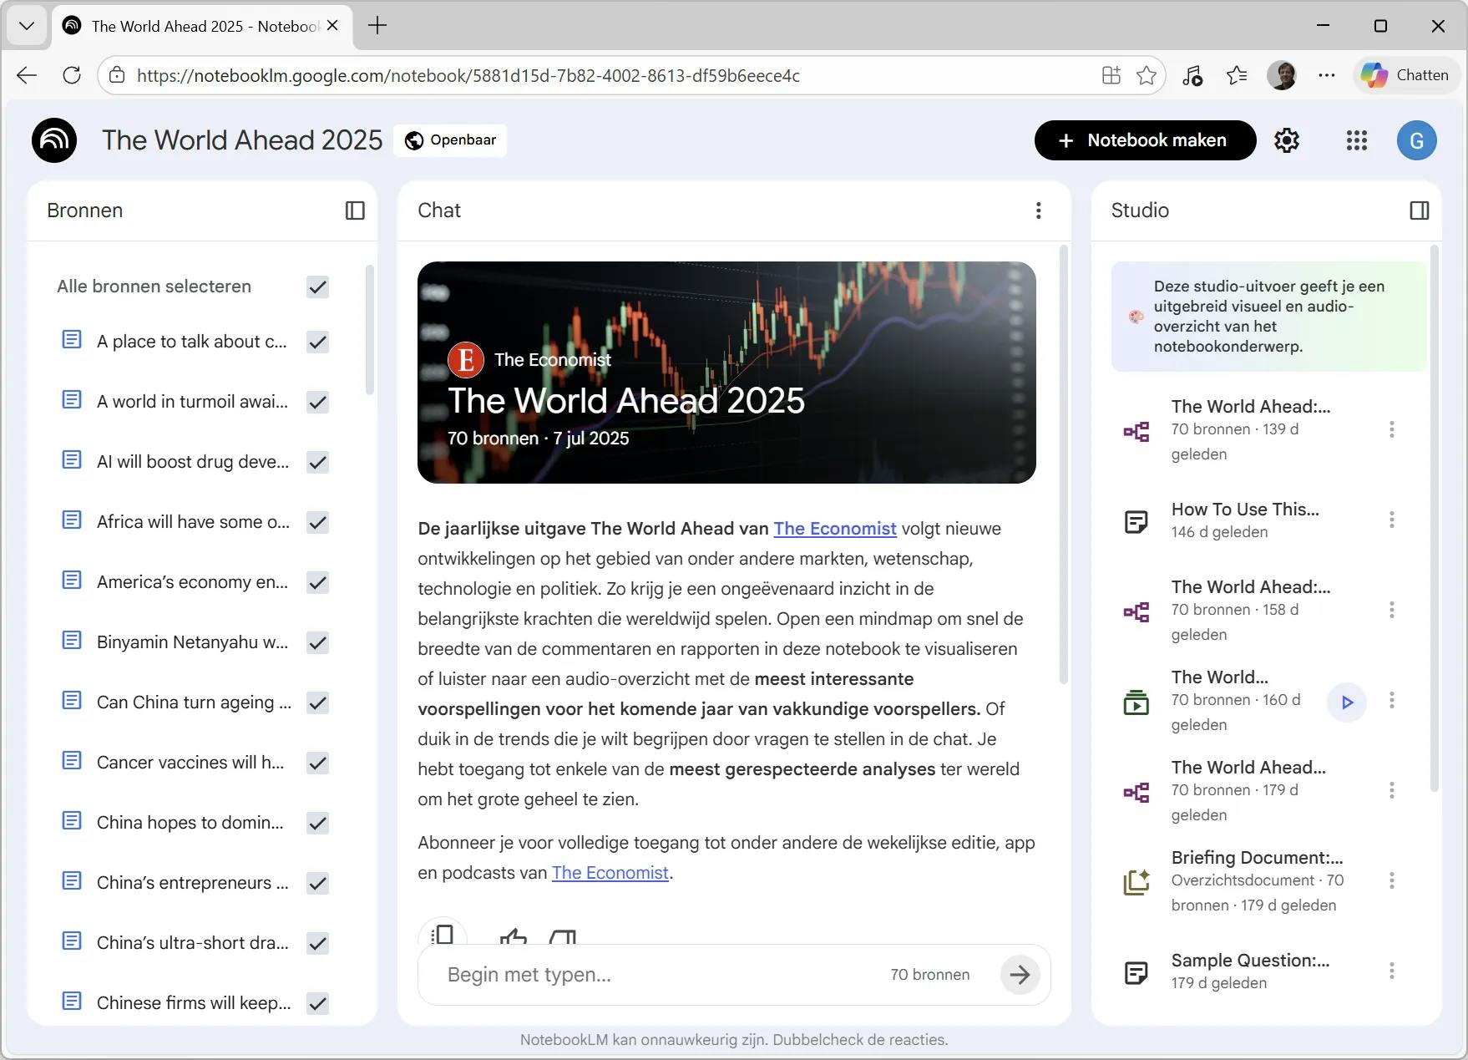Viewport: 1468px width, 1060px height.
Task: Open the browser profile picture
Action: (x=1282, y=75)
